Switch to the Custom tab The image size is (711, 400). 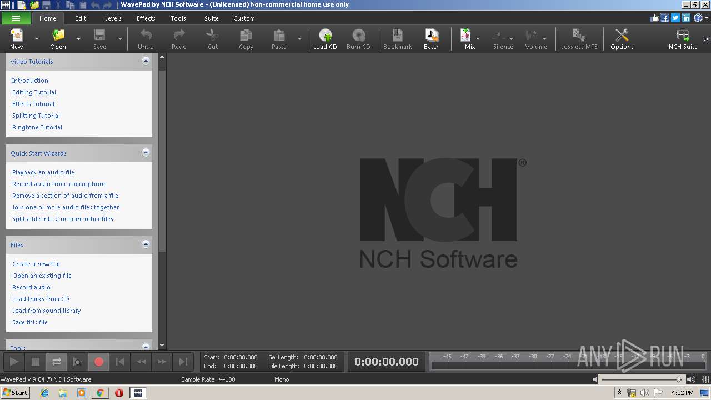tap(244, 18)
